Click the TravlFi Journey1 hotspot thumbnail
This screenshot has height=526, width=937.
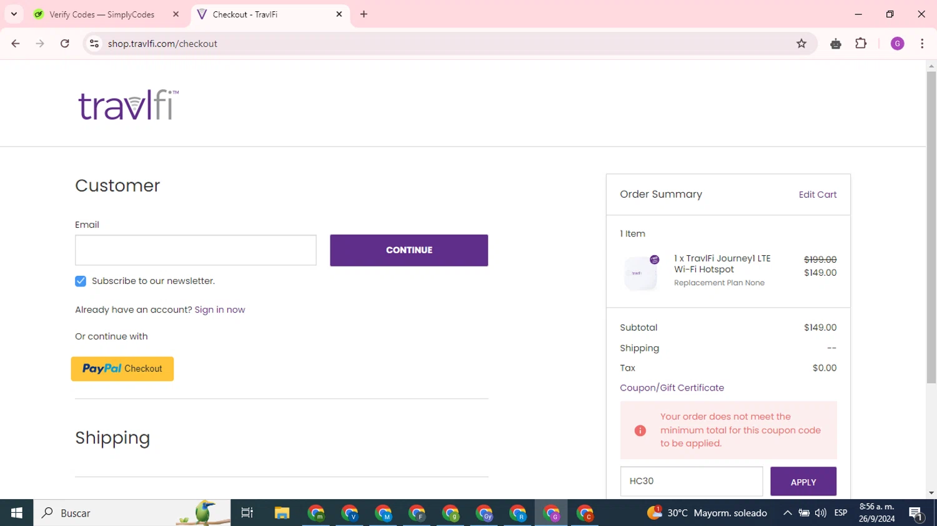(641, 273)
